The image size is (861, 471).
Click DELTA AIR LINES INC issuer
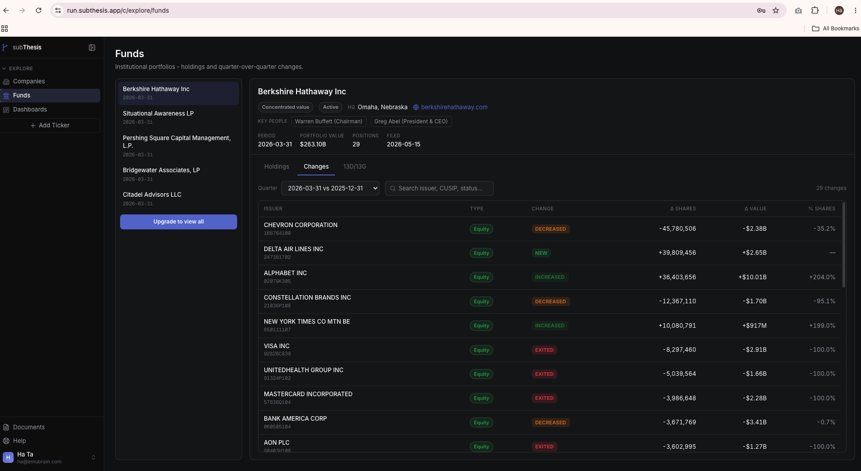pos(293,249)
